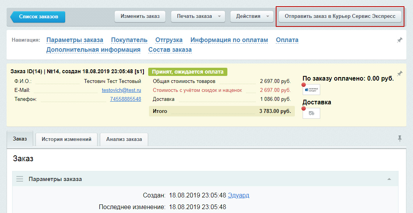Pin the navigation panel
413x213 pixels.
click(400, 40)
